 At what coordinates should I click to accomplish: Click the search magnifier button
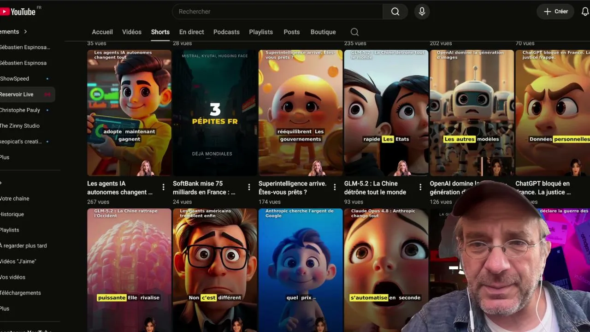(x=395, y=12)
